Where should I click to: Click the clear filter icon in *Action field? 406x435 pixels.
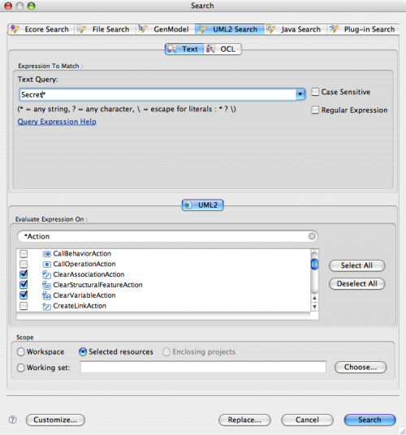312,236
